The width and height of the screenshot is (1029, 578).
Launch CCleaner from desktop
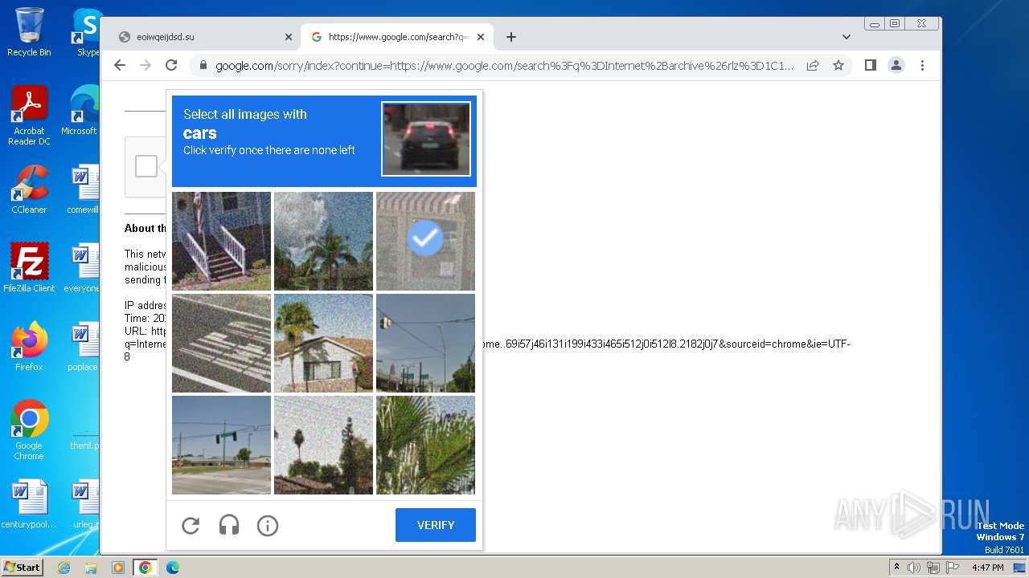(x=29, y=189)
